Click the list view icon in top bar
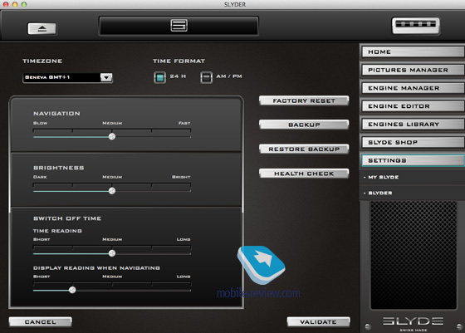This screenshot has width=465, height=333. pyautogui.click(x=179, y=25)
